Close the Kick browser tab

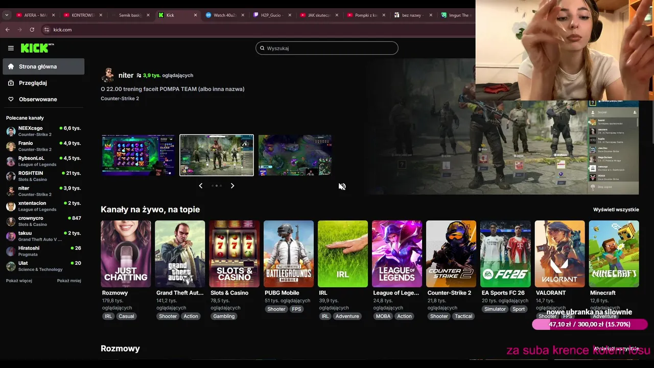(195, 15)
